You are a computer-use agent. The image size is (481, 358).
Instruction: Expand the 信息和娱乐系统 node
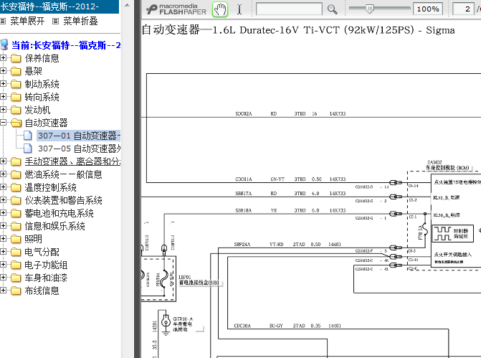click(x=3, y=226)
